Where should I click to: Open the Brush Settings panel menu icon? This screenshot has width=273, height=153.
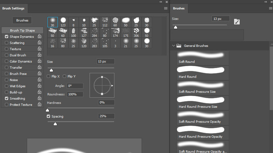(166, 8)
